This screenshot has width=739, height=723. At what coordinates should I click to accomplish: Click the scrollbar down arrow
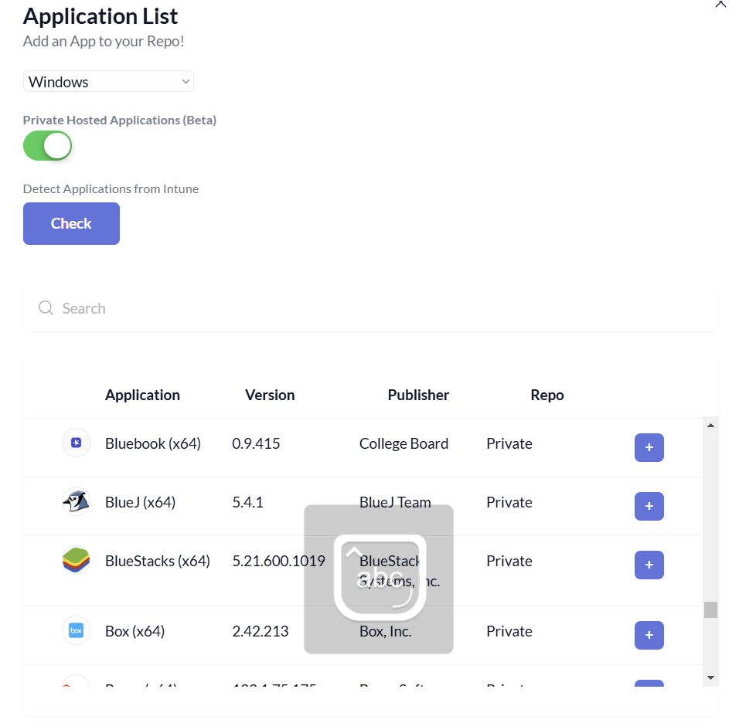(x=711, y=677)
